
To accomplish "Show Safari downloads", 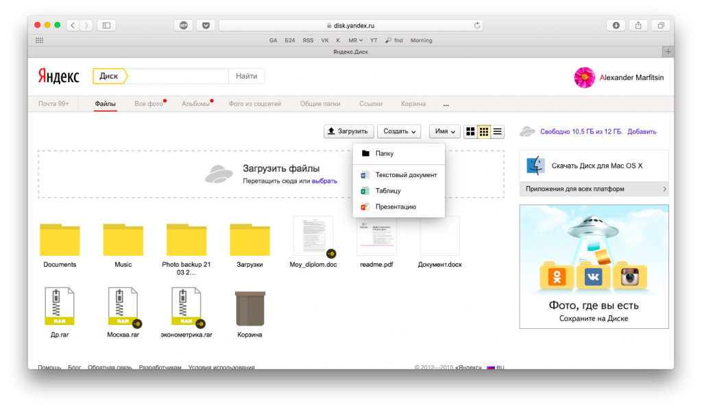I will click(616, 25).
